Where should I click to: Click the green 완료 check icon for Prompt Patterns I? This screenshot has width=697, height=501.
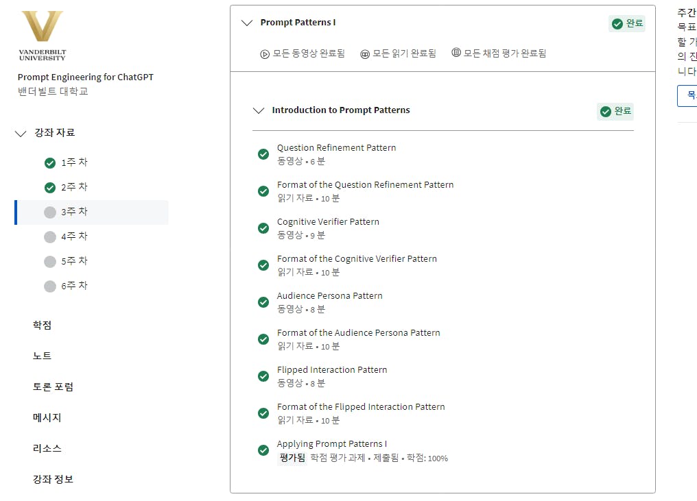(617, 24)
